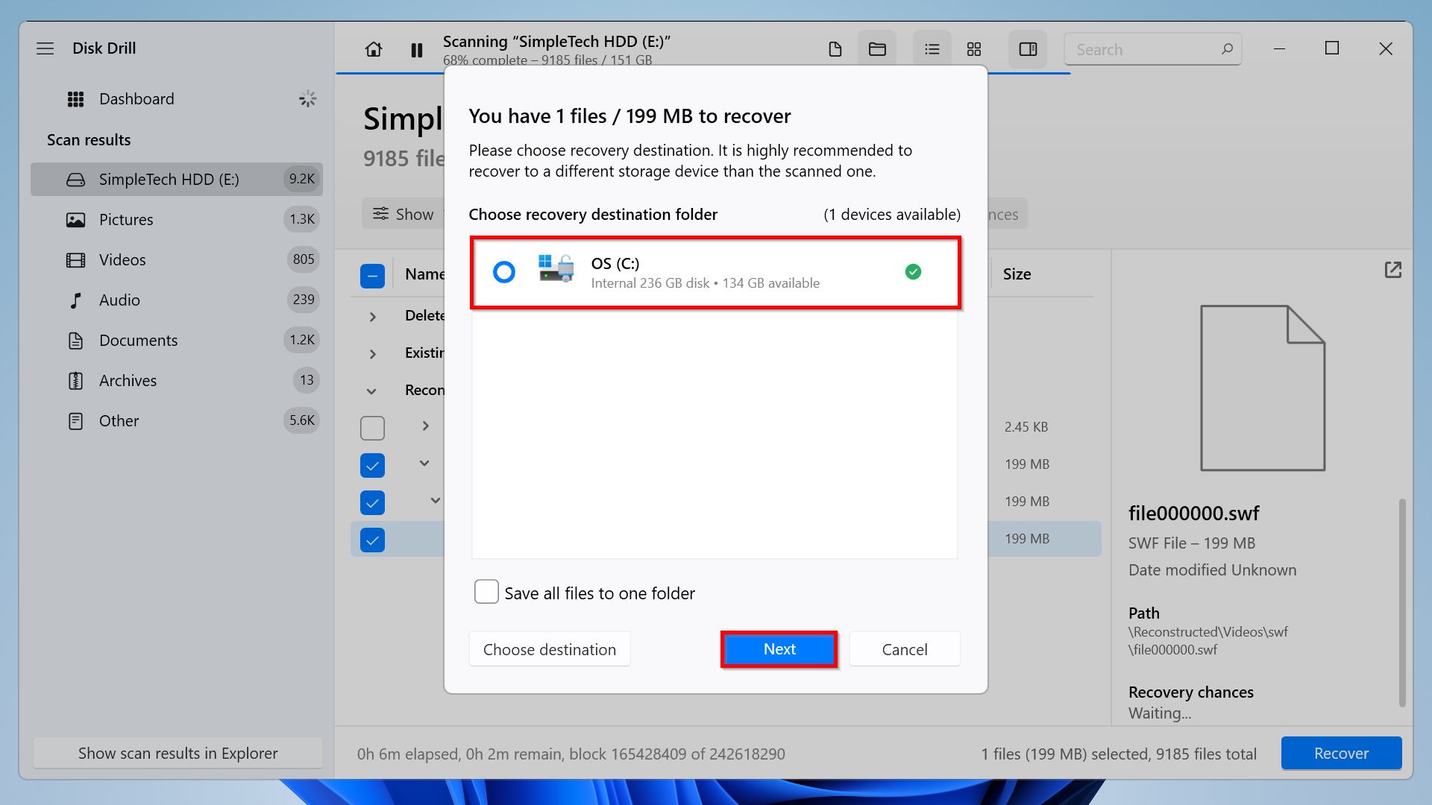Select list view layout icon

(x=932, y=49)
